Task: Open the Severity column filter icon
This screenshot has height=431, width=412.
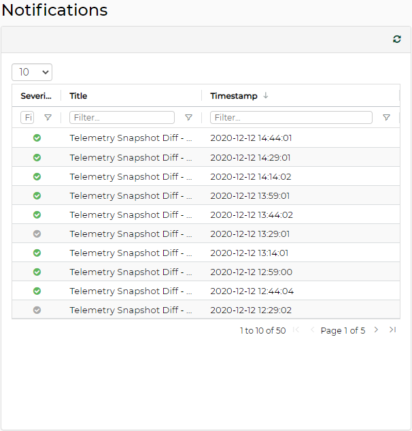Action: [48, 118]
